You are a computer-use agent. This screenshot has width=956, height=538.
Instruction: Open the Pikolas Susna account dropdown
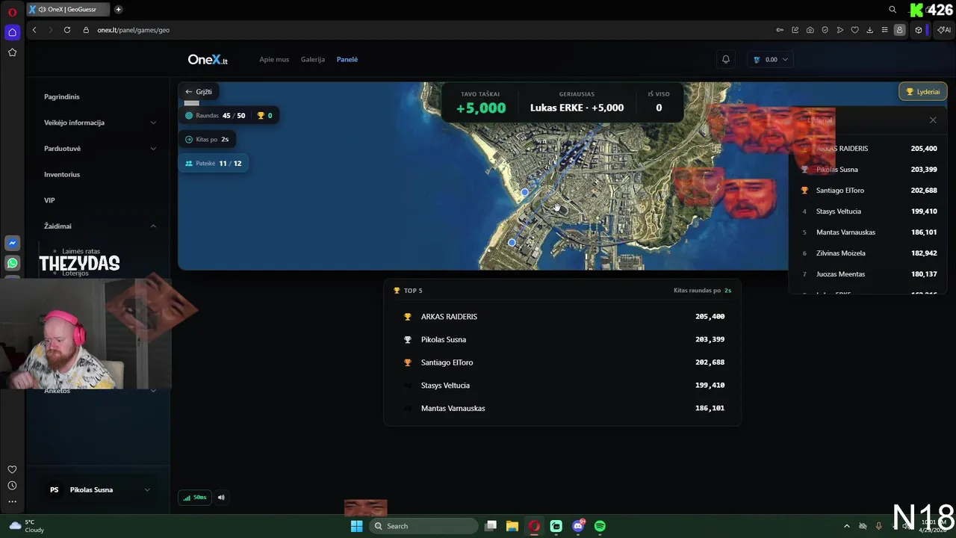pyautogui.click(x=100, y=489)
